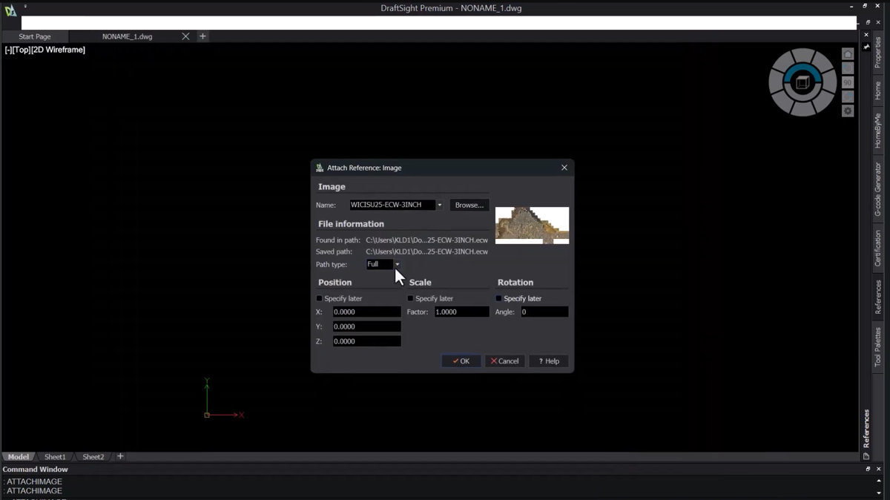This screenshot has height=500, width=890.
Task: Click the cube at view navigator center
Action: point(802,83)
